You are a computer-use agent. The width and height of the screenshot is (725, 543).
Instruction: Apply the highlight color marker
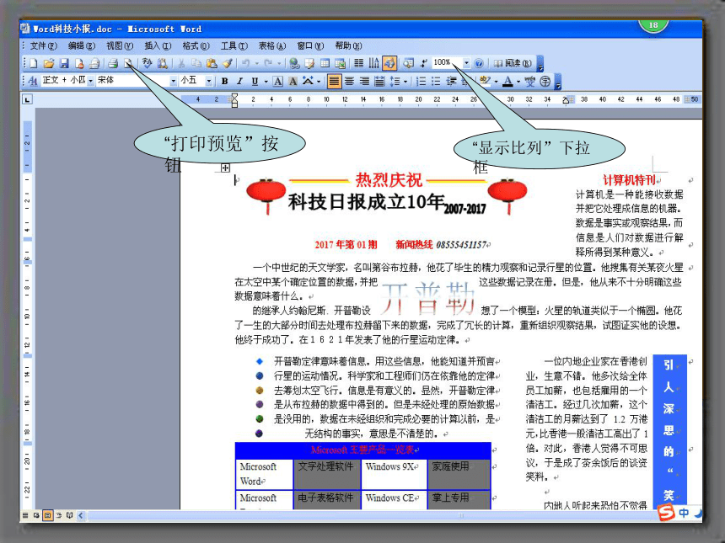point(485,82)
